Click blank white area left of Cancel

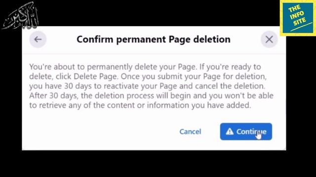(x=101, y=132)
